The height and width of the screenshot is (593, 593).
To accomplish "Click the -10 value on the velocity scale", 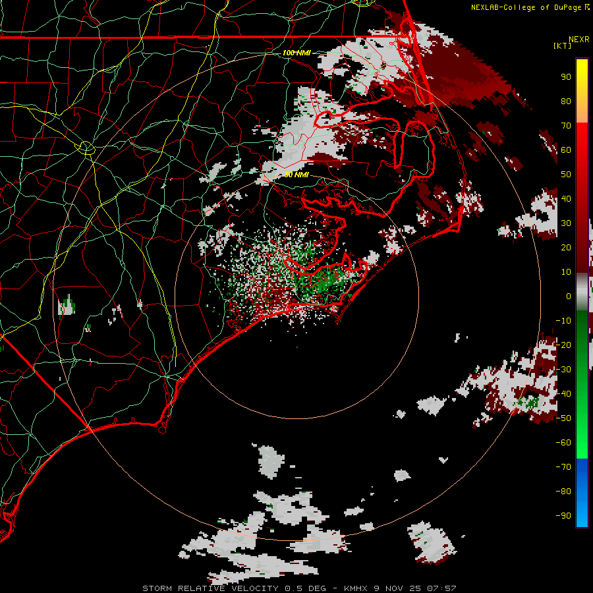I will click(x=563, y=321).
